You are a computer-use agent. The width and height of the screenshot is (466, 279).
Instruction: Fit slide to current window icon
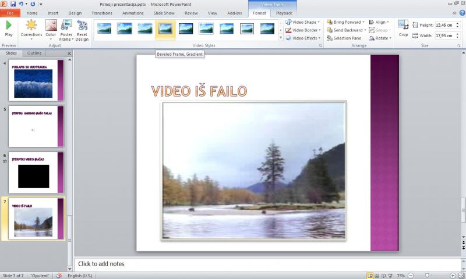461,276
